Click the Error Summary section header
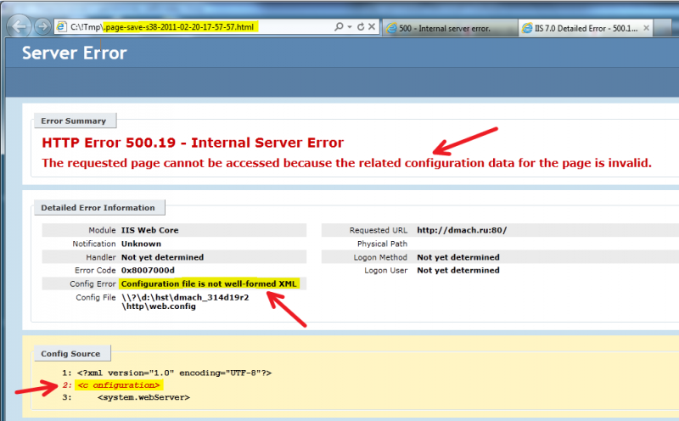This screenshot has height=421, width=679. [x=75, y=121]
